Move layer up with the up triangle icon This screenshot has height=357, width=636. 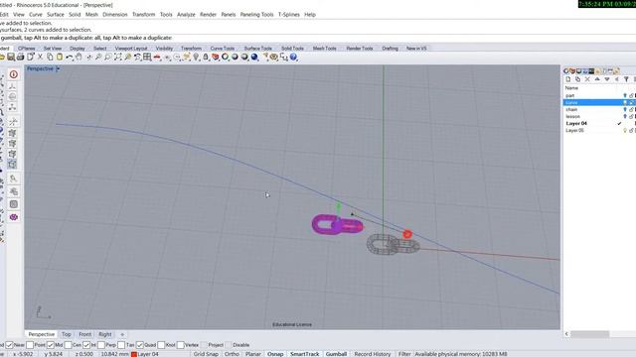(597, 79)
